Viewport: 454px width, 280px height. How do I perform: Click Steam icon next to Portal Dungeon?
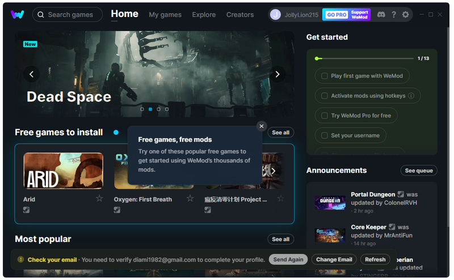tap(401, 194)
